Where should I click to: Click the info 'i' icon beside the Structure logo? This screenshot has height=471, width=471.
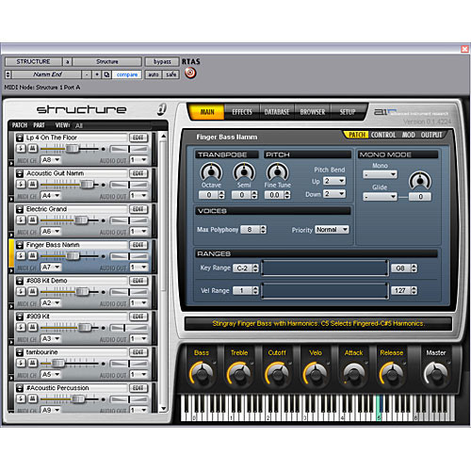pos(161,109)
